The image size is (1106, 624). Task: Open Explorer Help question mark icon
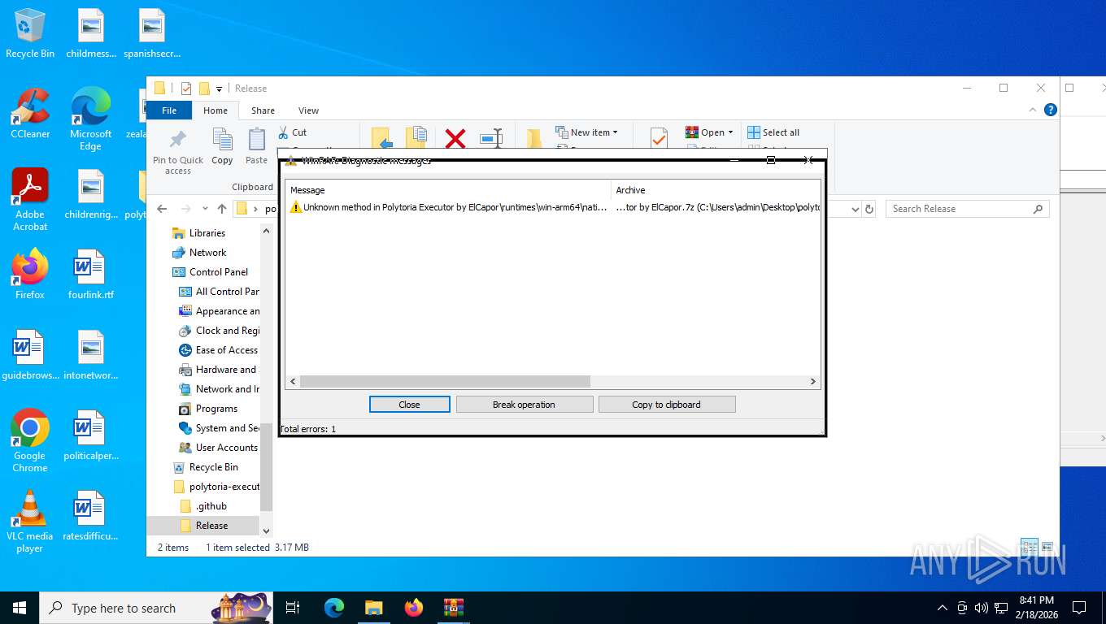[x=1051, y=110]
